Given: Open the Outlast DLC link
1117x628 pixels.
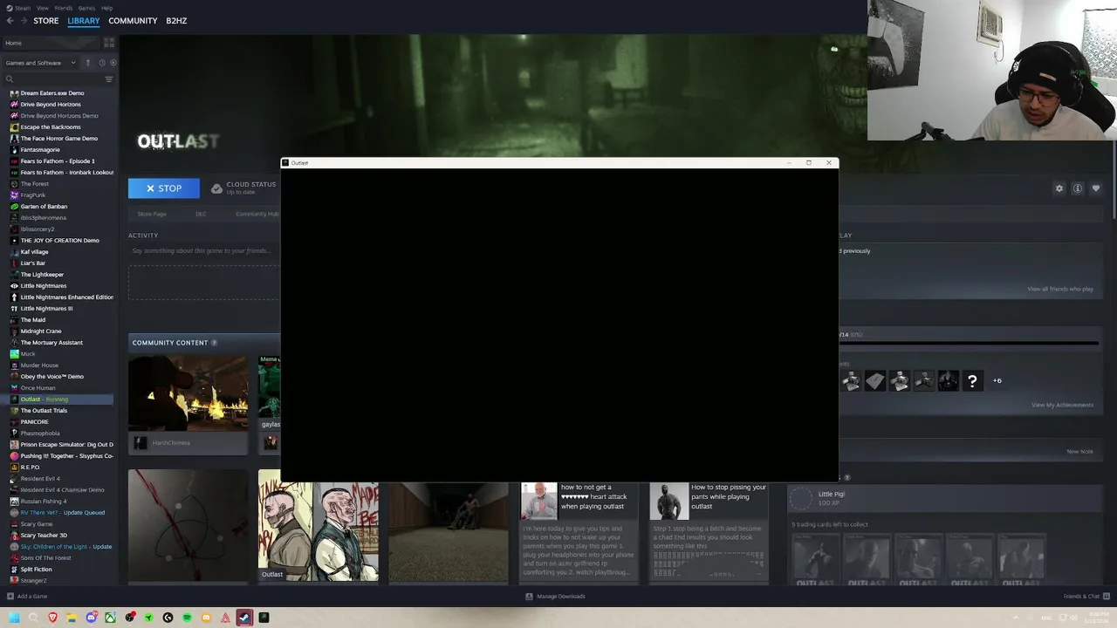Looking at the screenshot, I should tap(201, 214).
